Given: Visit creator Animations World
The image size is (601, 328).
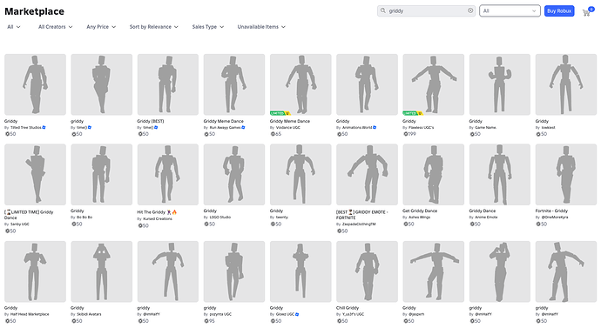Looking at the screenshot, I should [357, 127].
